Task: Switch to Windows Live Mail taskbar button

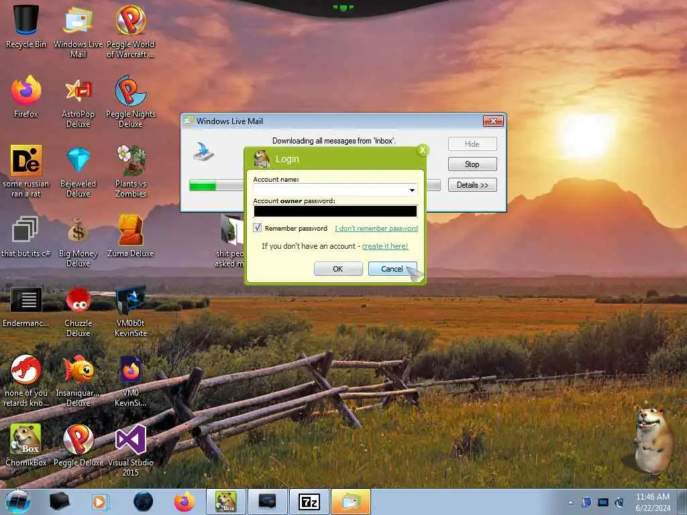Action: pos(350,502)
